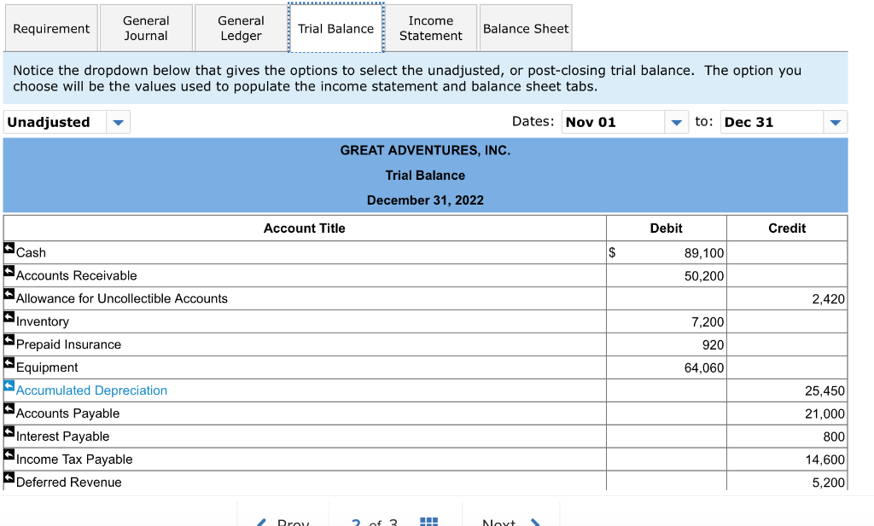Open the Income Statement tab
This screenshot has height=526, width=874.
coord(431,28)
